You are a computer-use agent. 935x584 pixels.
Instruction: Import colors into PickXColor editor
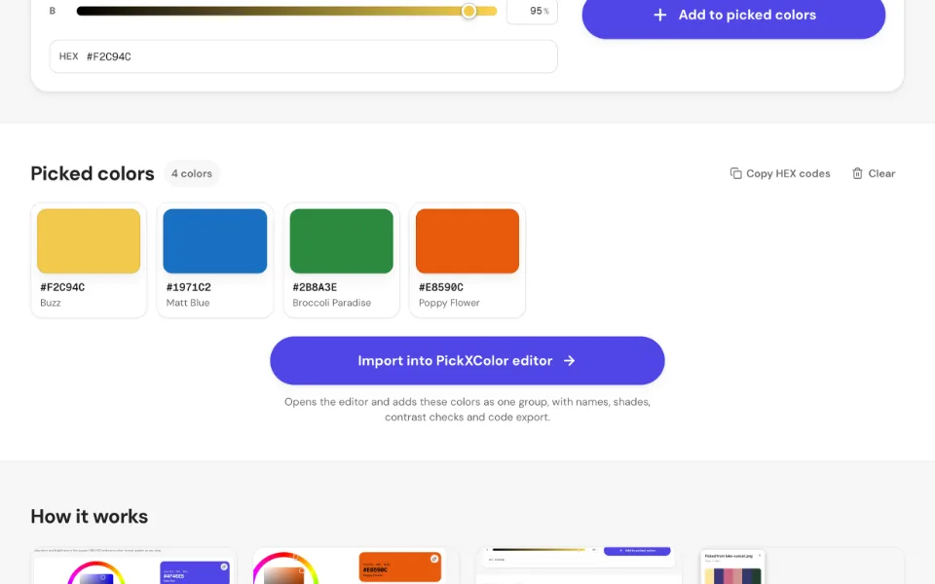point(467,360)
